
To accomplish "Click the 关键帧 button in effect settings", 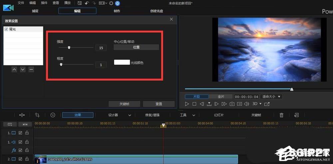I will 125,104.
